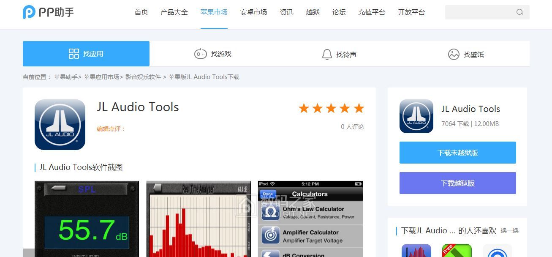The width and height of the screenshot is (552, 257).
Task: Click the Ohm's Law Calculator omega icon
Action: pos(270,211)
